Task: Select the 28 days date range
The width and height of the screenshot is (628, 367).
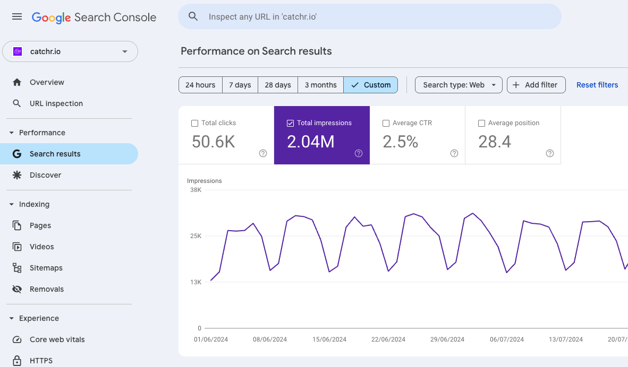Action: tap(277, 85)
